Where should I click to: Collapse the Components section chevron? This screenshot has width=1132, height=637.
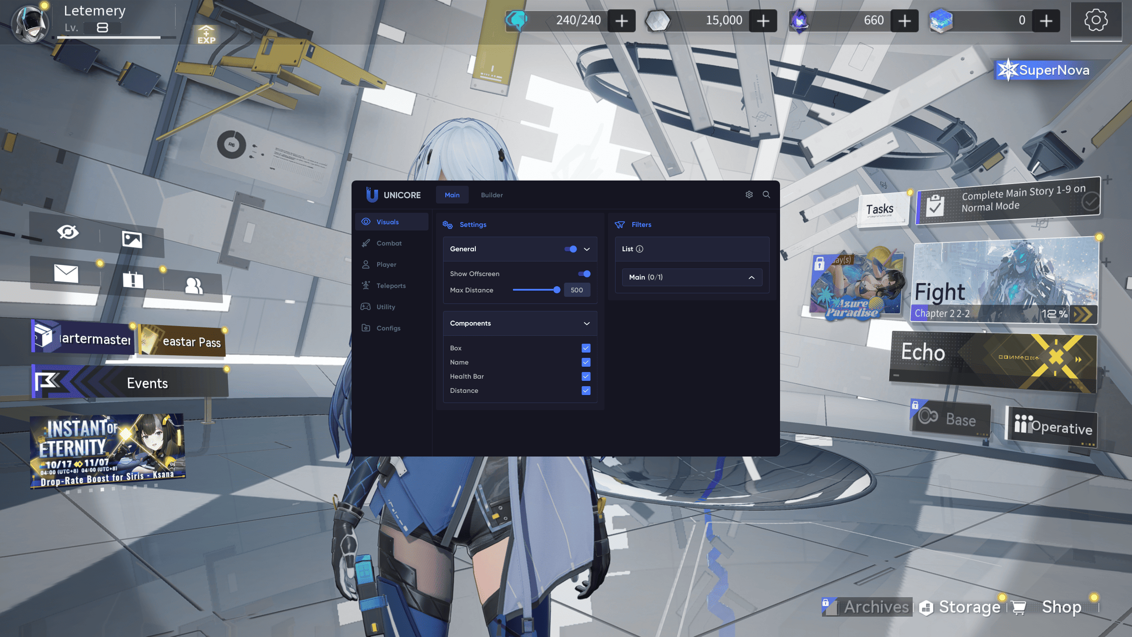[587, 323]
